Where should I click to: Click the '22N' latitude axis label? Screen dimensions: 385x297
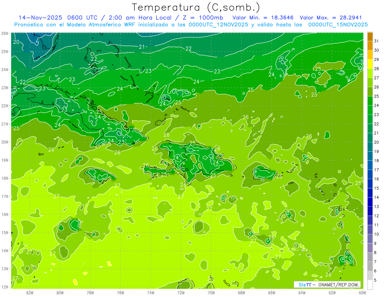[5, 106]
